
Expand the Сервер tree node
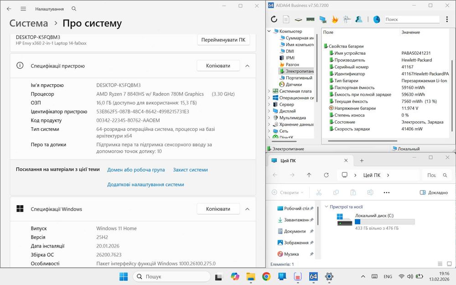tap(269, 104)
